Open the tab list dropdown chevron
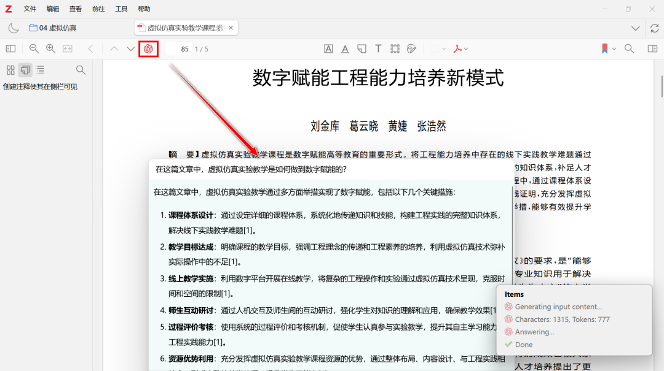 pyautogui.click(x=635, y=28)
